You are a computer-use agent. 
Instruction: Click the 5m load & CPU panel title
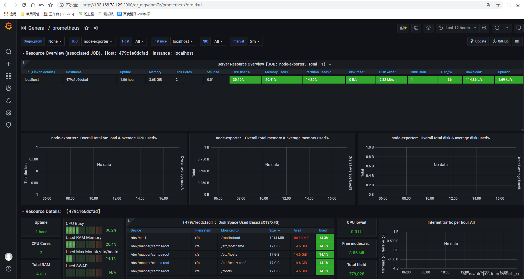point(104,138)
